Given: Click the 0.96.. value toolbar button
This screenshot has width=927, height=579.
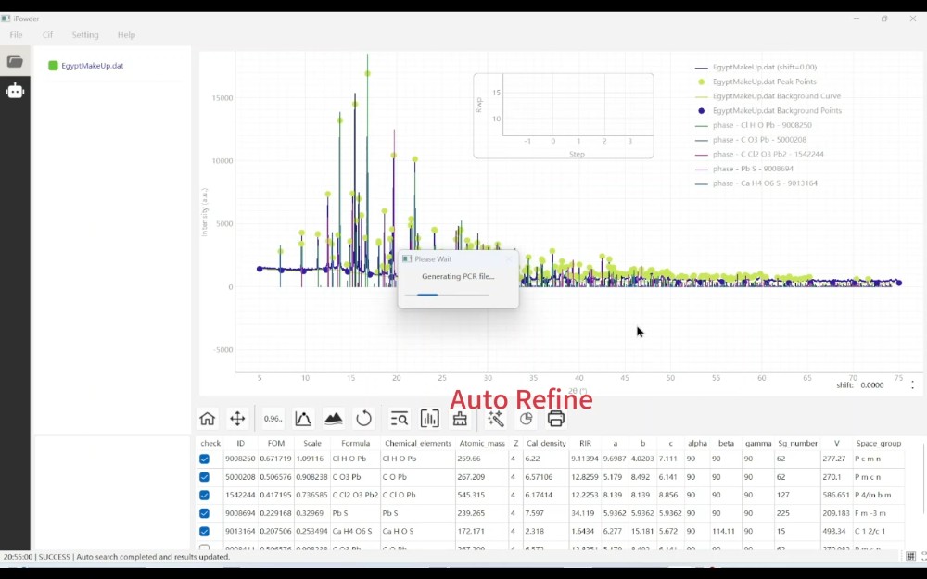Looking at the screenshot, I should pyautogui.click(x=273, y=419).
